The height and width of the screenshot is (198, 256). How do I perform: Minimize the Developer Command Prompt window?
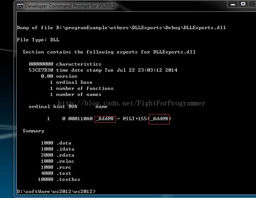(233, 4)
